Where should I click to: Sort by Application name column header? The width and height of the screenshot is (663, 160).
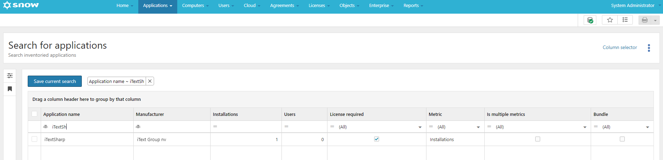coord(87,114)
